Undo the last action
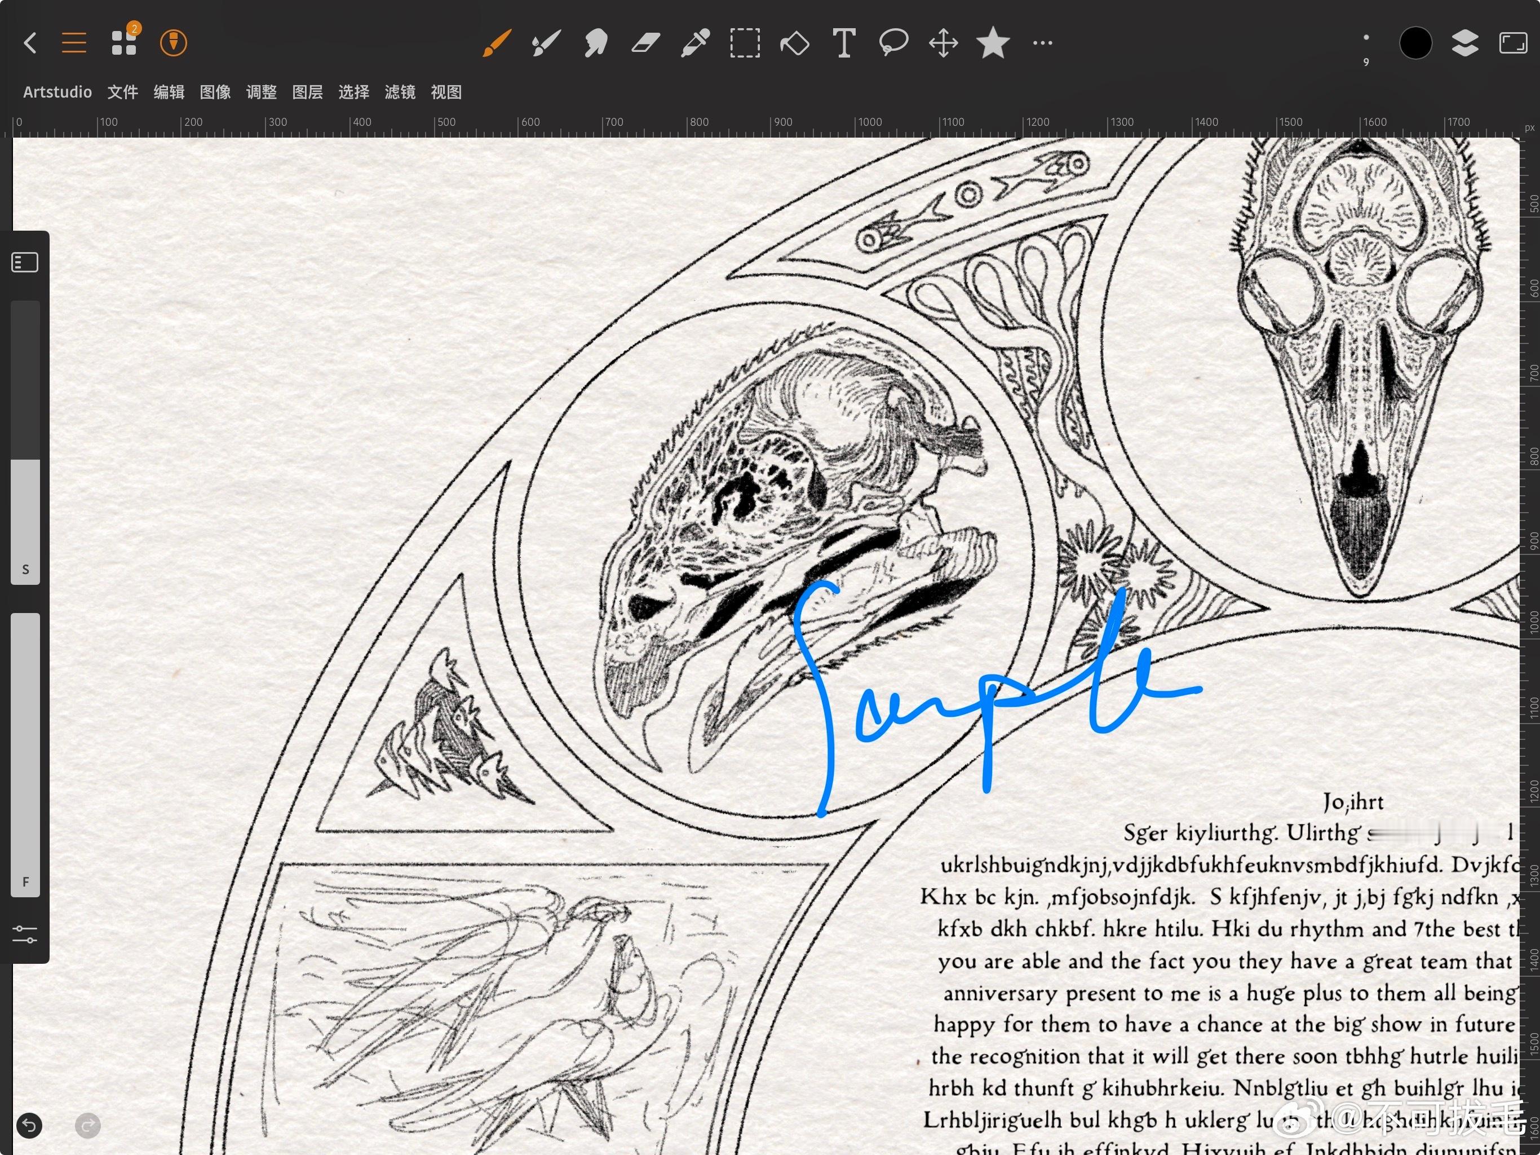This screenshot has height=1155, width=1540. [29, 1125]
